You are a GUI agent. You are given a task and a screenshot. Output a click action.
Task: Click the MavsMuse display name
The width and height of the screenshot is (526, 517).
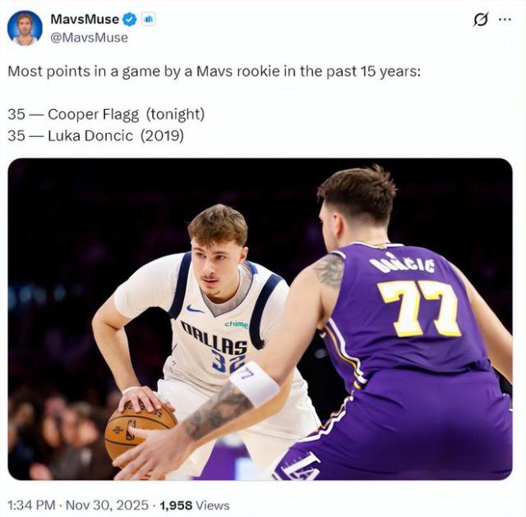[x=85, y=20]
